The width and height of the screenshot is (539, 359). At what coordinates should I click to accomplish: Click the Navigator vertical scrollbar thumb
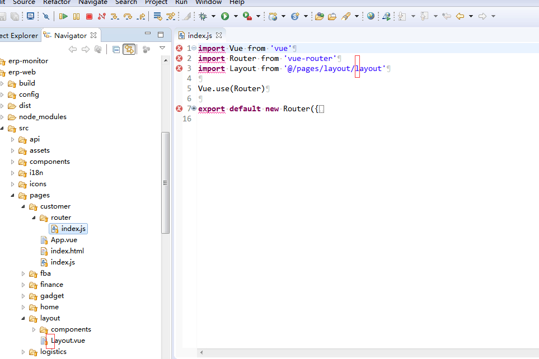165,182
